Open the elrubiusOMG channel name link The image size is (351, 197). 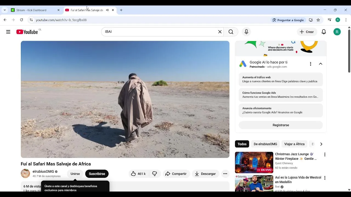[43, 172]
